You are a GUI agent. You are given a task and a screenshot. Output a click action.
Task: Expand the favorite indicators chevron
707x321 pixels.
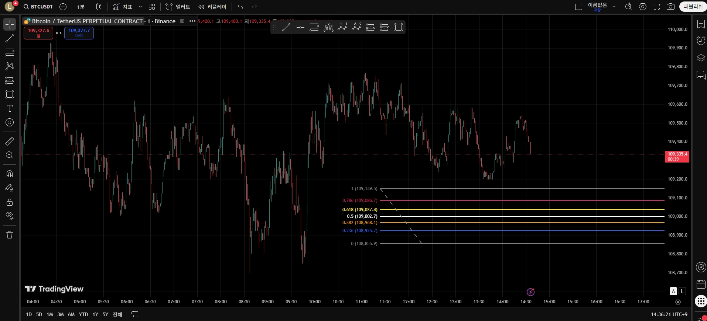(x=140, y=7)
